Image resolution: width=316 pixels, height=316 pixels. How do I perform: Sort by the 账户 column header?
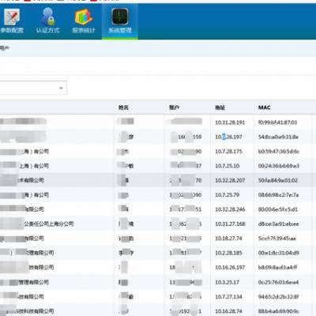(x=174, y=107)
